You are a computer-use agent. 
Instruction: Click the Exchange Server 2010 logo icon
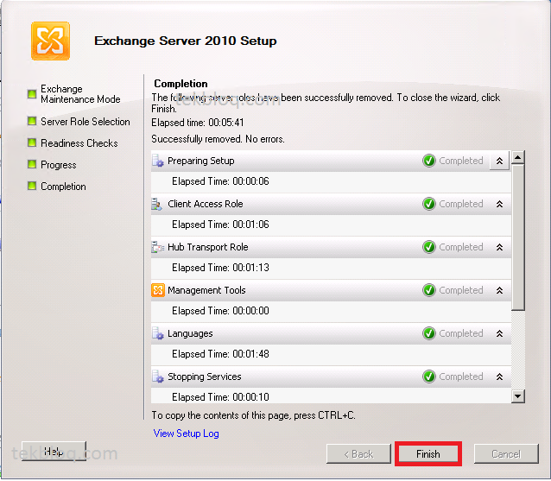50,41
